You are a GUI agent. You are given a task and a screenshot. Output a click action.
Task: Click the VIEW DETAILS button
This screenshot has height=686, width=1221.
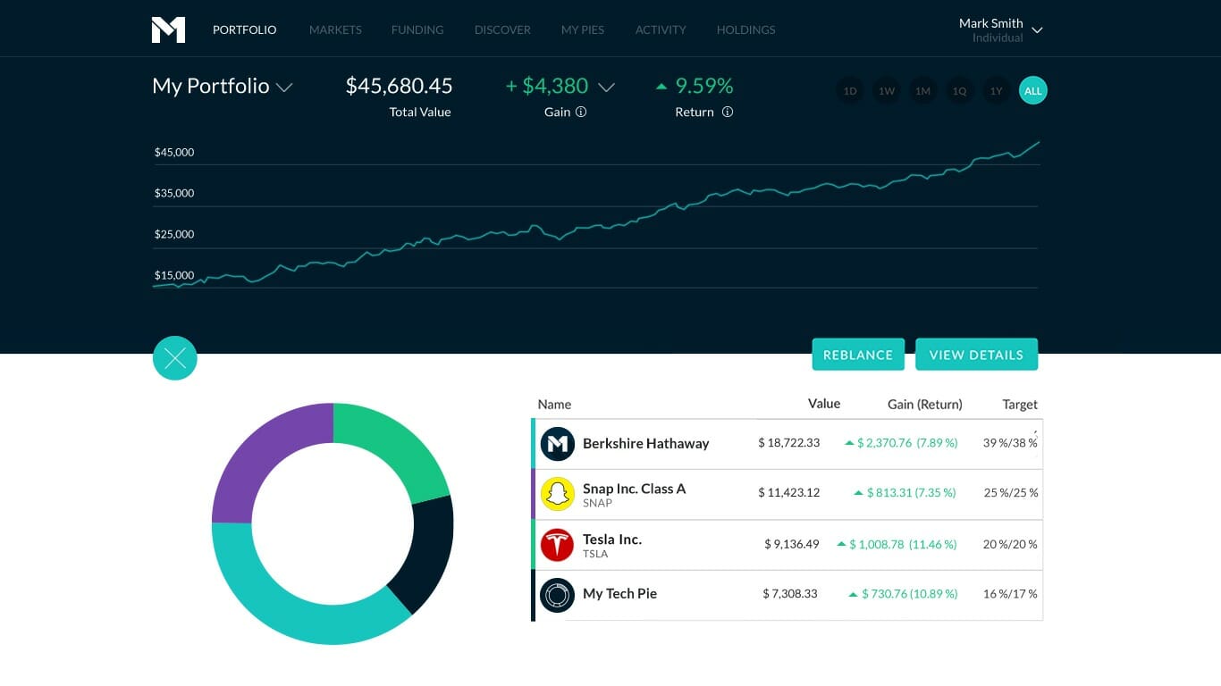coord(976,354)
